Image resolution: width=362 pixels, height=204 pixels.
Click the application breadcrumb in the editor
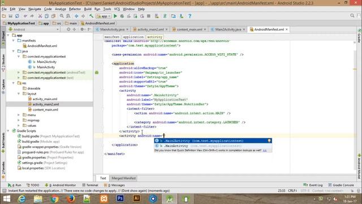pos(133,37)
